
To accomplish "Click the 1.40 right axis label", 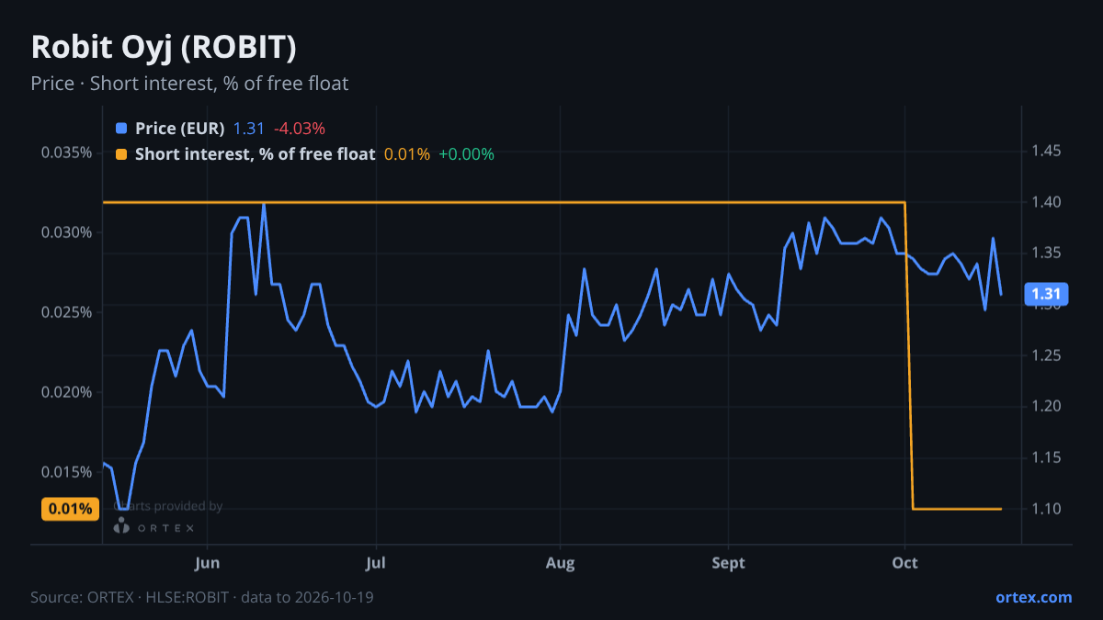I will pyautogui.click(x=1047, y=202).
